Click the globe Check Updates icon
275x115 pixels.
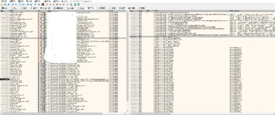click(x=79, y=4)
